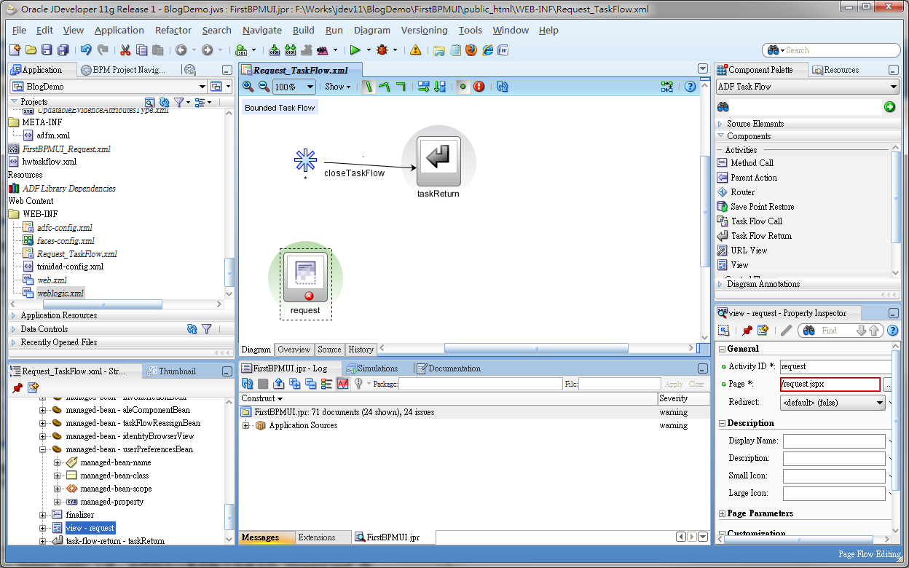Click the Run green play icon
This screenshot has height=568, width=909.
(355, 50)
